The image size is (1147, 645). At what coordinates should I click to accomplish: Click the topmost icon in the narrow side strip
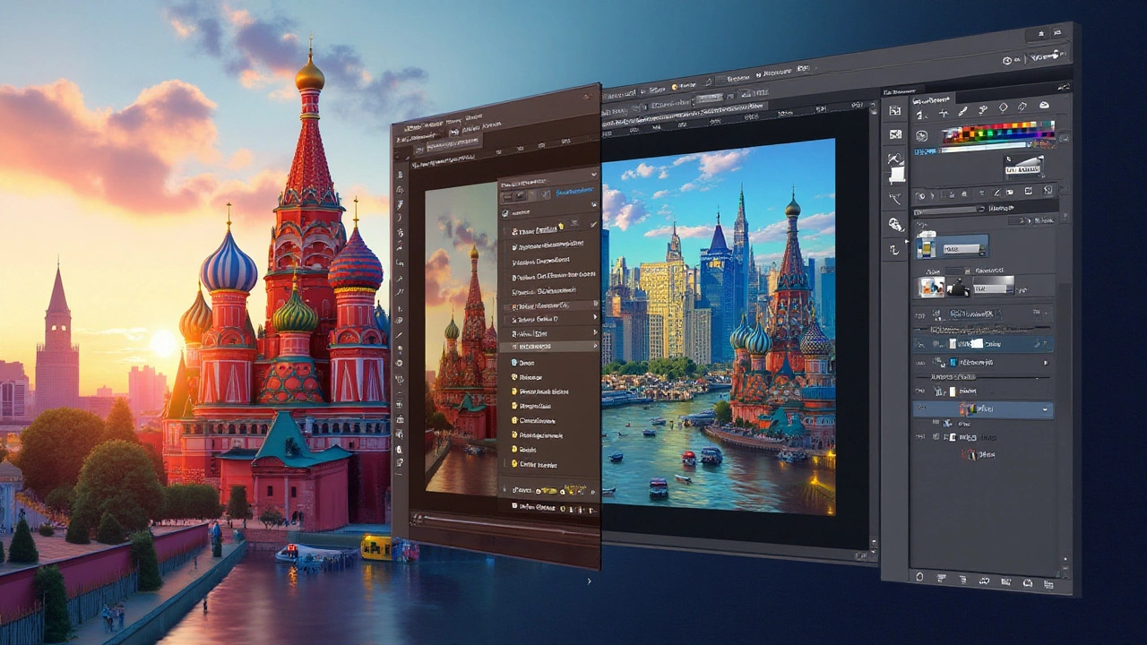[894, 111]
